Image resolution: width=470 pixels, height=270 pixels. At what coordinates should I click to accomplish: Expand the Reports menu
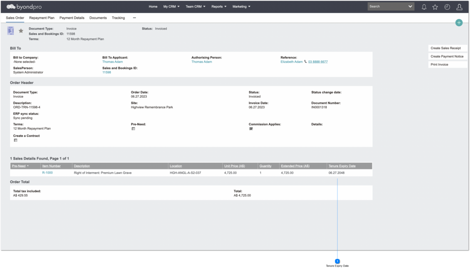[219, 7]
